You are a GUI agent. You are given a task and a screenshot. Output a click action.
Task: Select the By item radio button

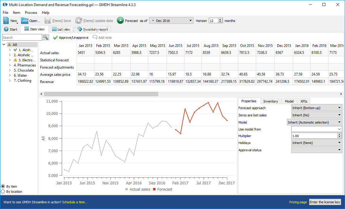3,186
